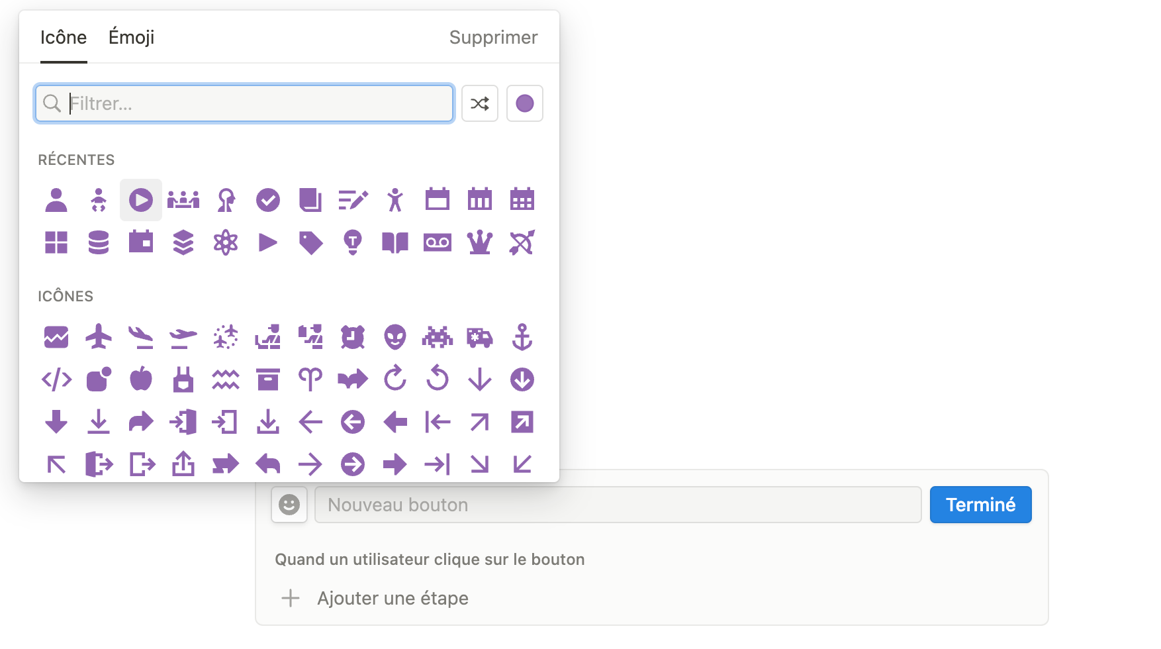The image size is (1161, 649).
Task: Pick the arrow-down-in-circle icon
Action: (522, 379)
